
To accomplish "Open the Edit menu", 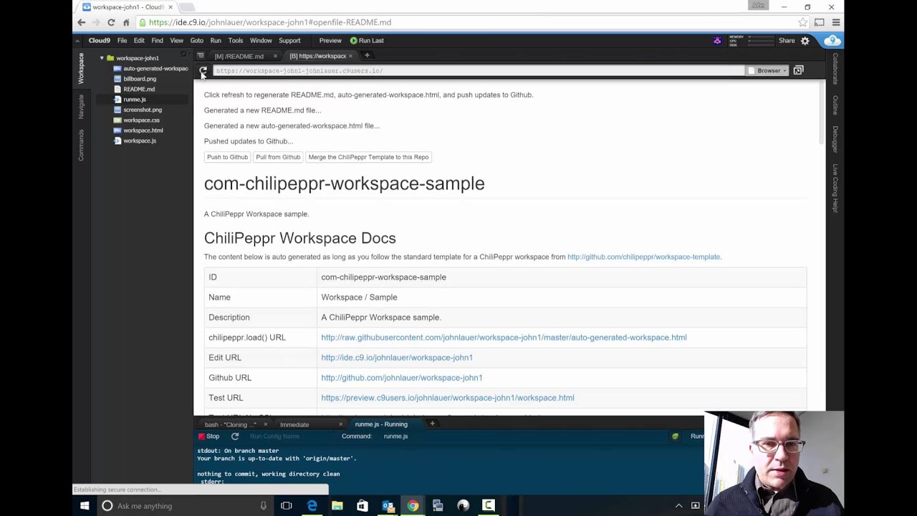I will pyautogui.click(x=139, y=41).
